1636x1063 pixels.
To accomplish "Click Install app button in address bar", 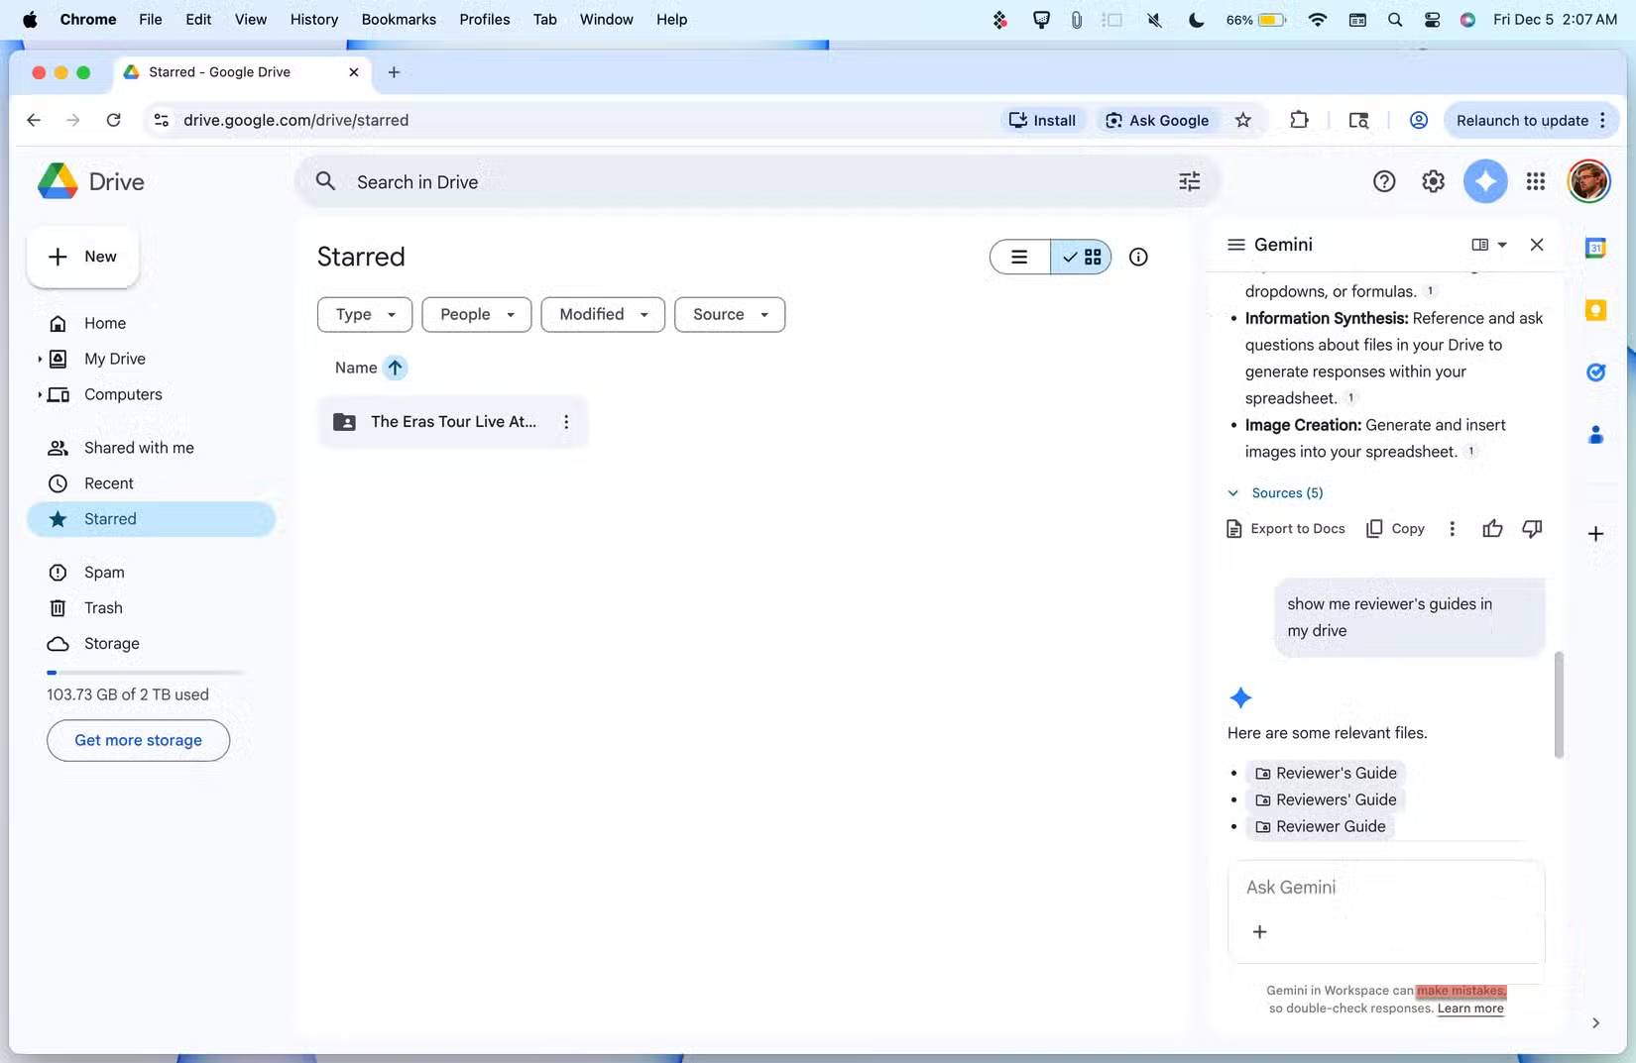I will [x=1042, y=120].
